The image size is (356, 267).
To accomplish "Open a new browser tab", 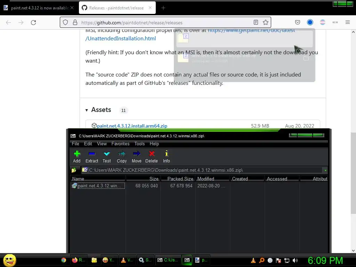I will coord(163,8).
